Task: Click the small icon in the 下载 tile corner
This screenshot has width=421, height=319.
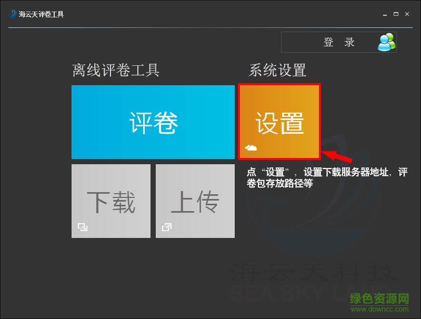Action: [x=82, y=226]
